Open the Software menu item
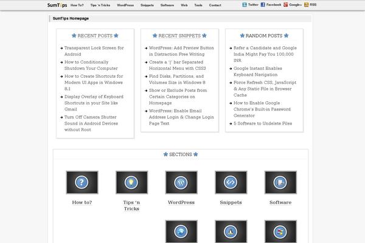 pyautogui.click(x=167, y=5)
